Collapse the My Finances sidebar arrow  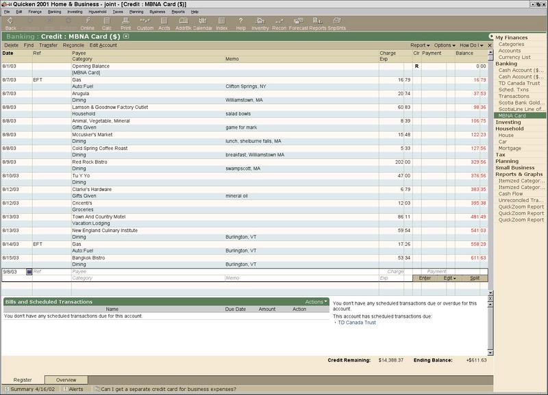pos(491,37)
